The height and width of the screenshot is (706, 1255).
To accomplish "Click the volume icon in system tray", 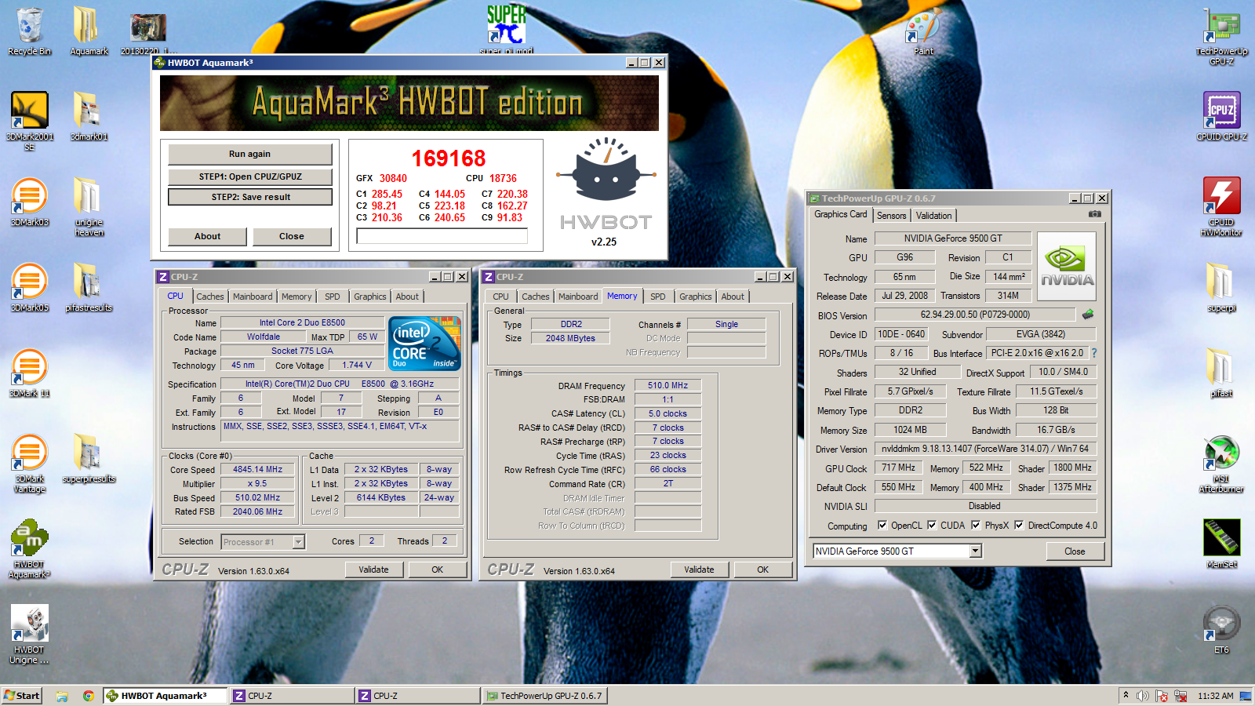I will (1143, 696).
